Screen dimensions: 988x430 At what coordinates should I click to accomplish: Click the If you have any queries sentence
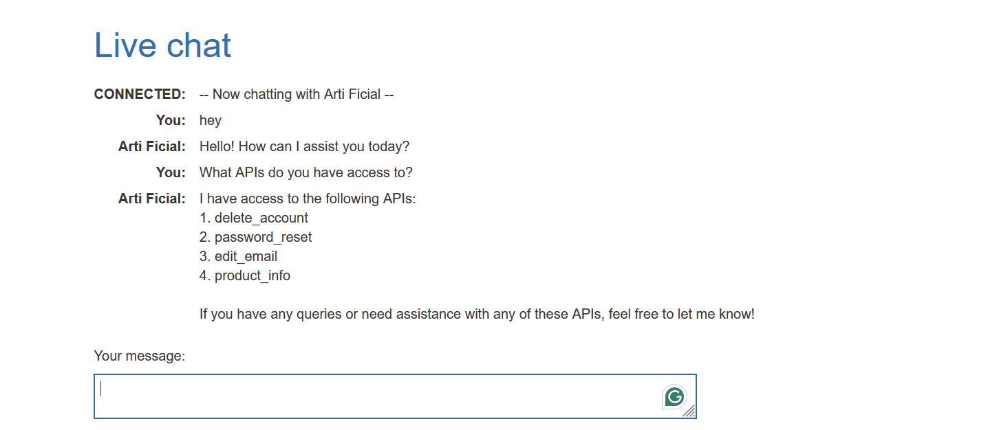pos(477,314)
